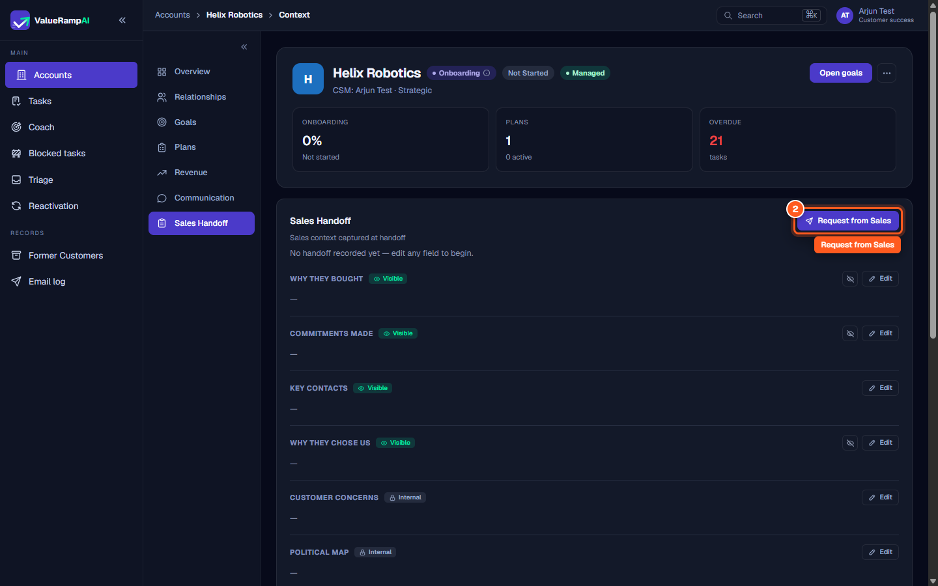Switch to the Overview section

click(x=201, y=72)
